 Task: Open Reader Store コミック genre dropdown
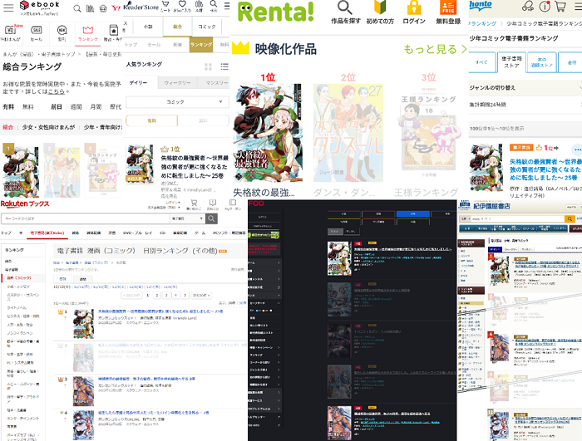click(177, 102)
